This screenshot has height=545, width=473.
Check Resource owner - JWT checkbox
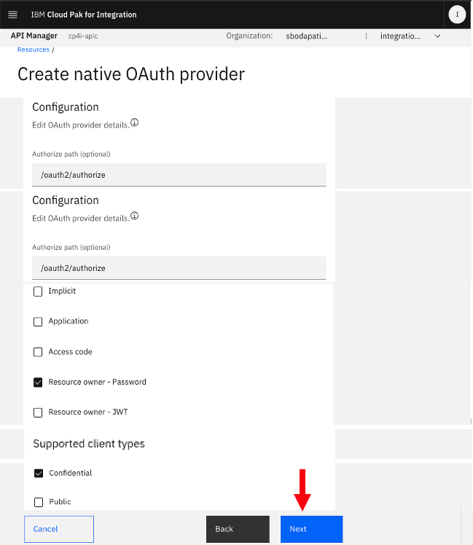pos(38,412)
